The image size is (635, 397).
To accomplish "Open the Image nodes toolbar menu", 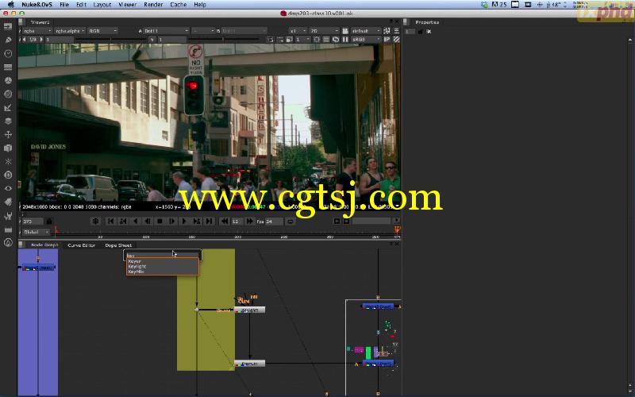I will click(8, 27).
